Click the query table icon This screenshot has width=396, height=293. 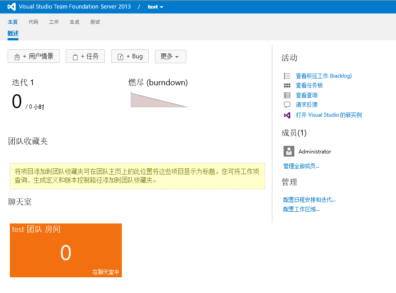pos(287,96)
